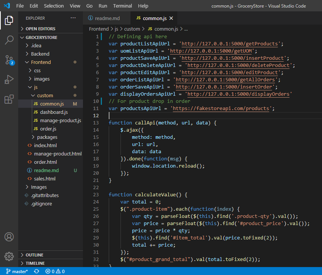This screenshot has width=322, height=275.
Task: Open the Terminal menu
Action: [123, 6]
